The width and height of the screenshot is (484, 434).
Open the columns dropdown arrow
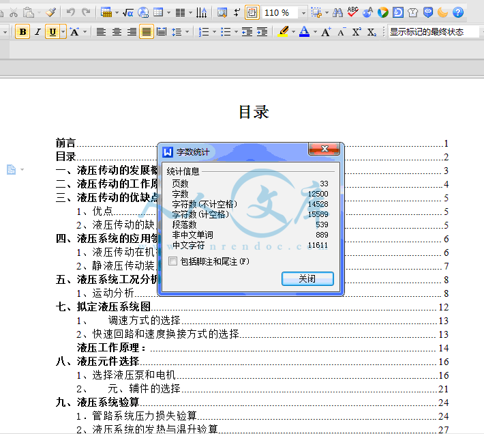point(190,13)
